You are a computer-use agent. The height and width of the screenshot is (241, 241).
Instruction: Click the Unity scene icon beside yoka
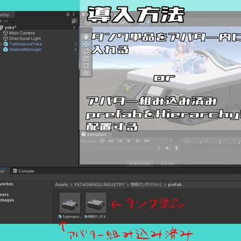[1, 28]
